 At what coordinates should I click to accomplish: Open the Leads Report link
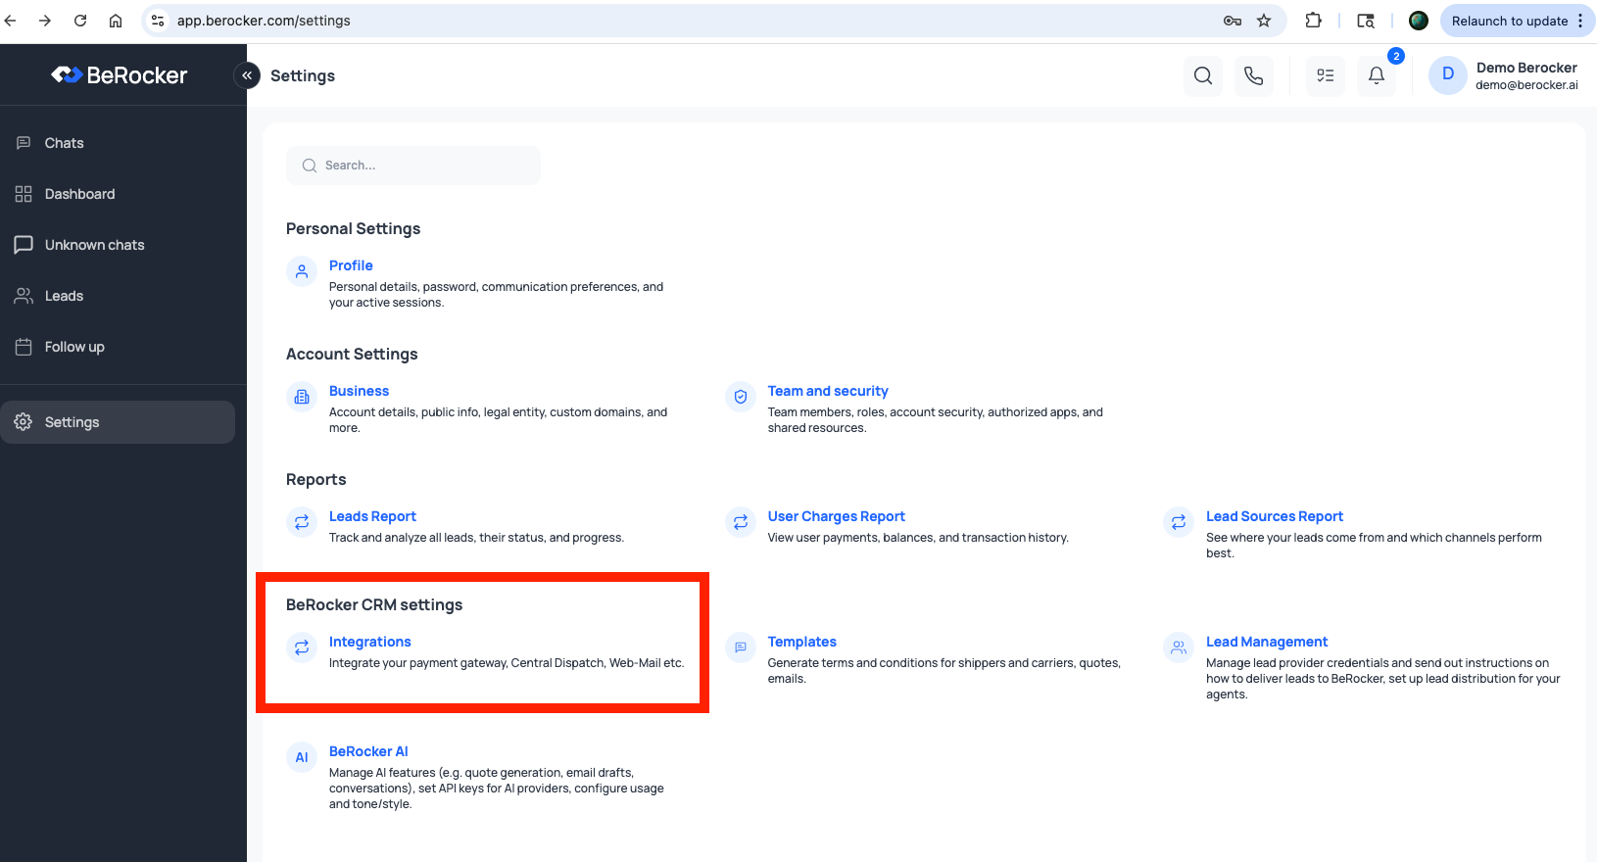tap(372, 516)
